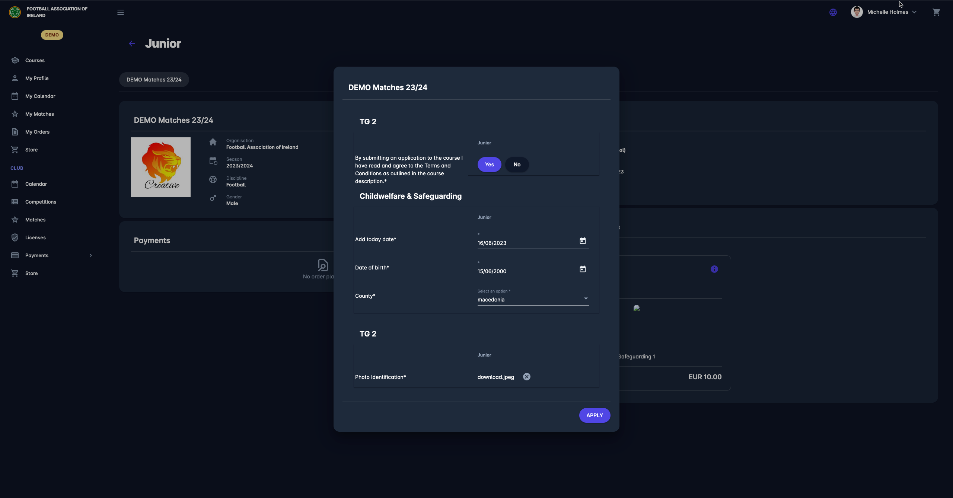Screen dimensions: 953x498
Task: Click the Creative lion logo thumbnail
Action: coord(160,167)
